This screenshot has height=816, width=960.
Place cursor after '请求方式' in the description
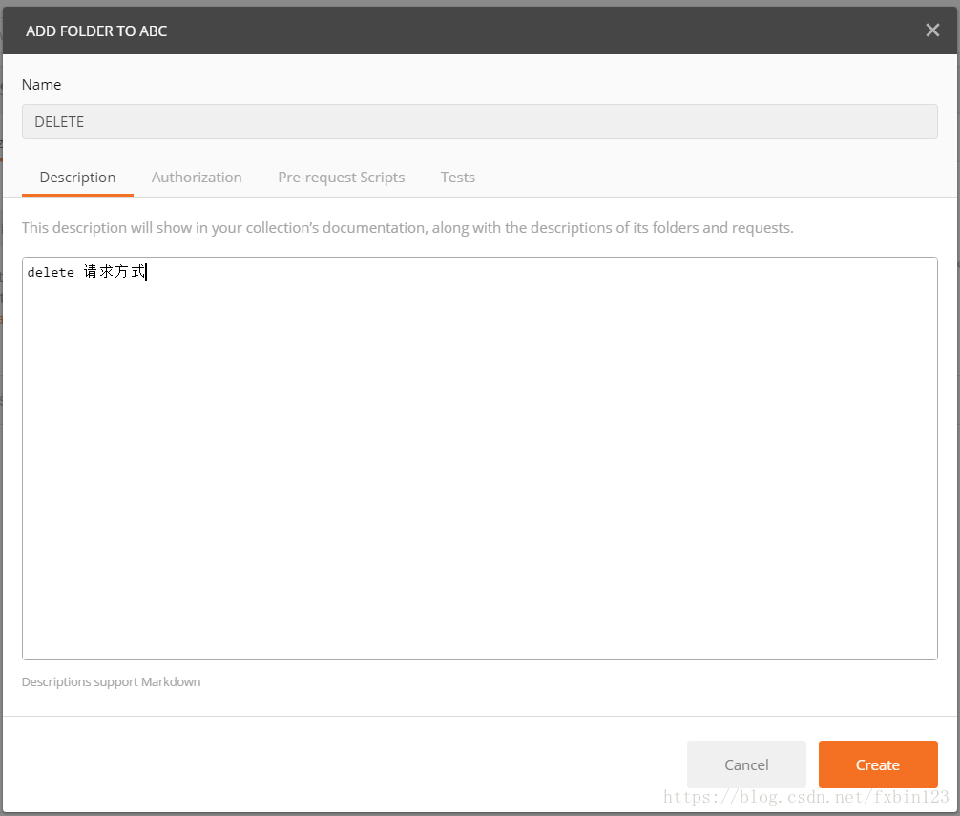[x=148, y=273]
